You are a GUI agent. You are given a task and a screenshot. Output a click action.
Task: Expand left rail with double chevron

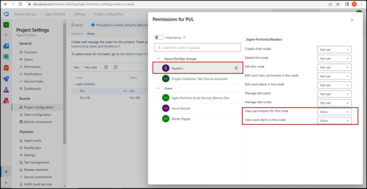(6, 183)
